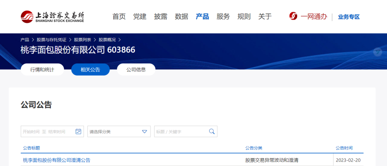Viewport: 387px width, 166px height.
Task: Click the 股票与存托凭证 breadcrumb
Action: 52,39
